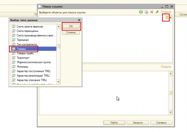
Task: Click the catalog icon next to Транспорт
Action: pyautogui.click(x=14, y=58)
